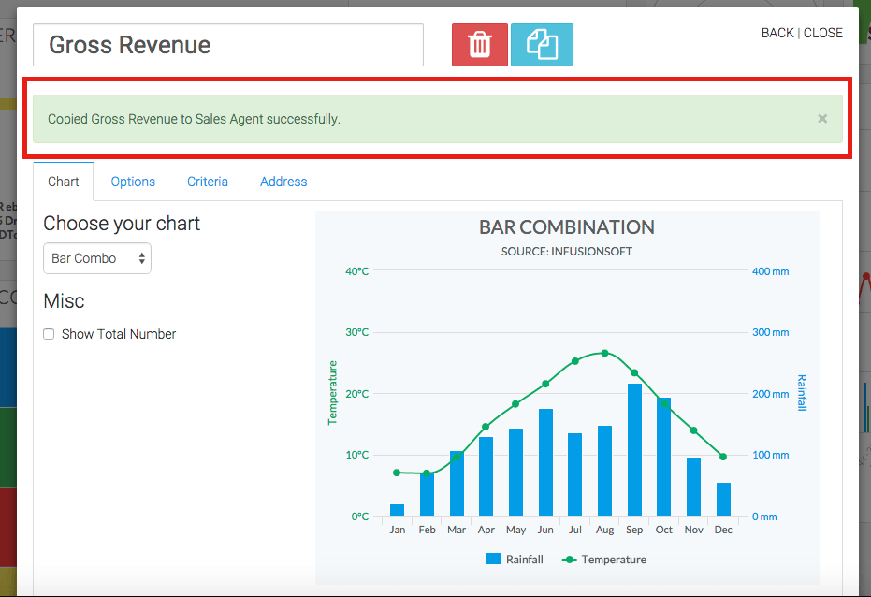Click the January rainfall bar

click(398, 510)
